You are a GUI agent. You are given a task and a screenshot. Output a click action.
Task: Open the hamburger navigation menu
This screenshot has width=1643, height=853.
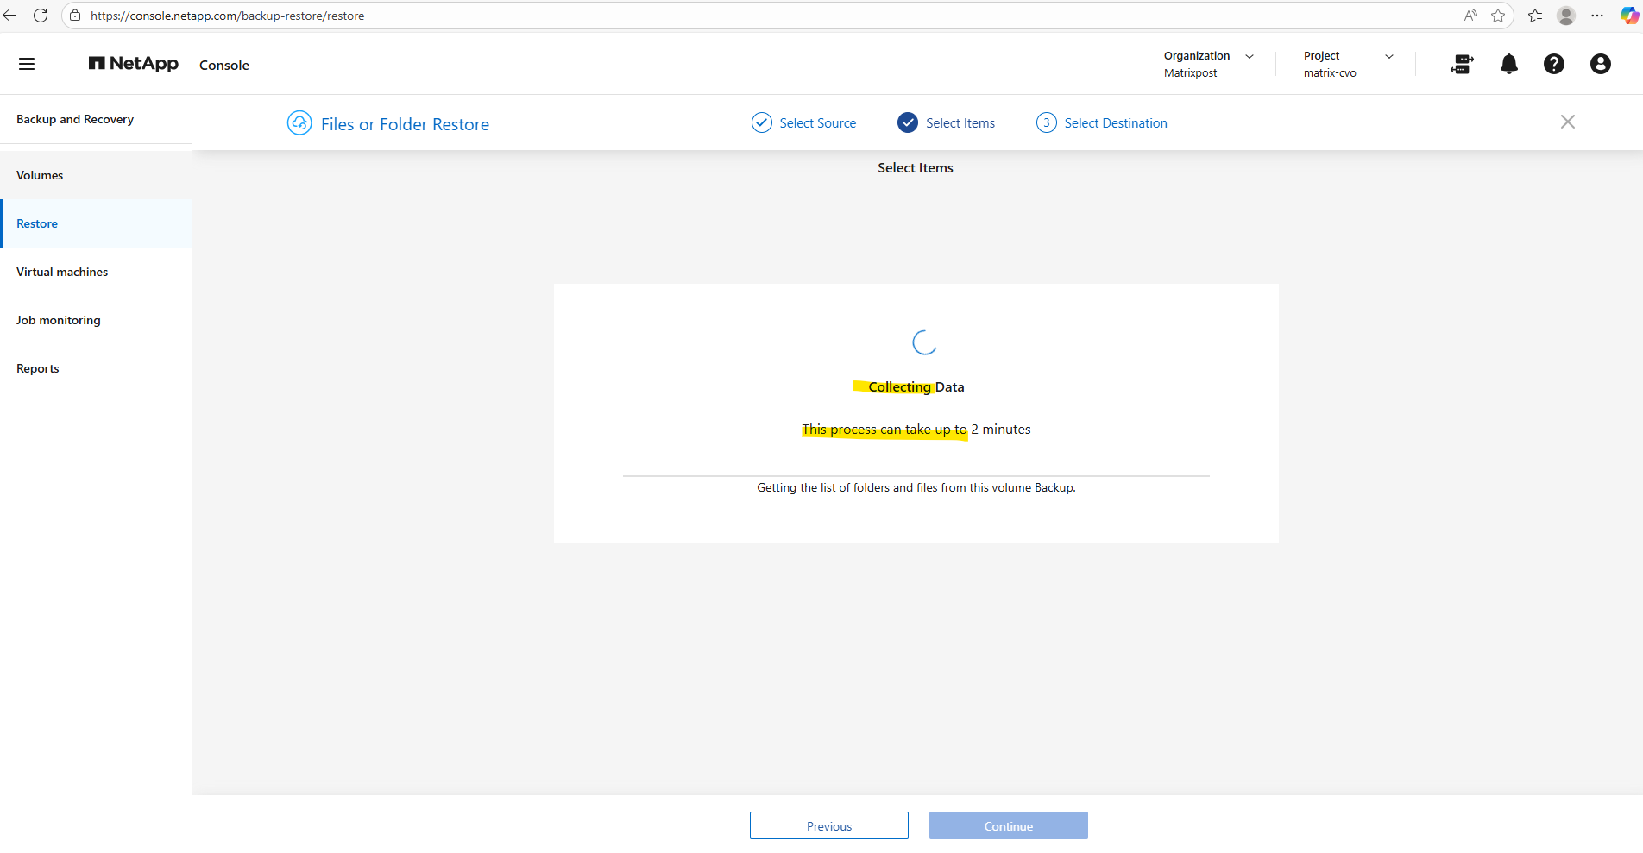point(27,64)
